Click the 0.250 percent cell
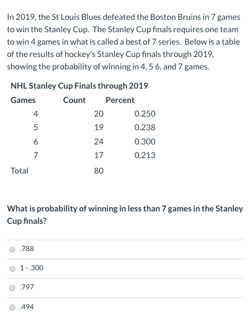The image size is (250, 323). [145, 114]
